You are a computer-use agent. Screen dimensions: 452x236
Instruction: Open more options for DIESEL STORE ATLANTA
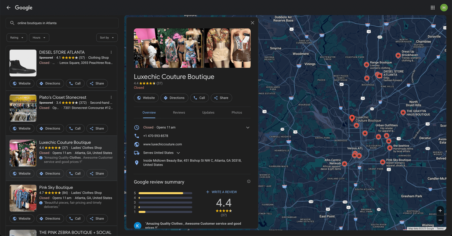click(111, 52)
